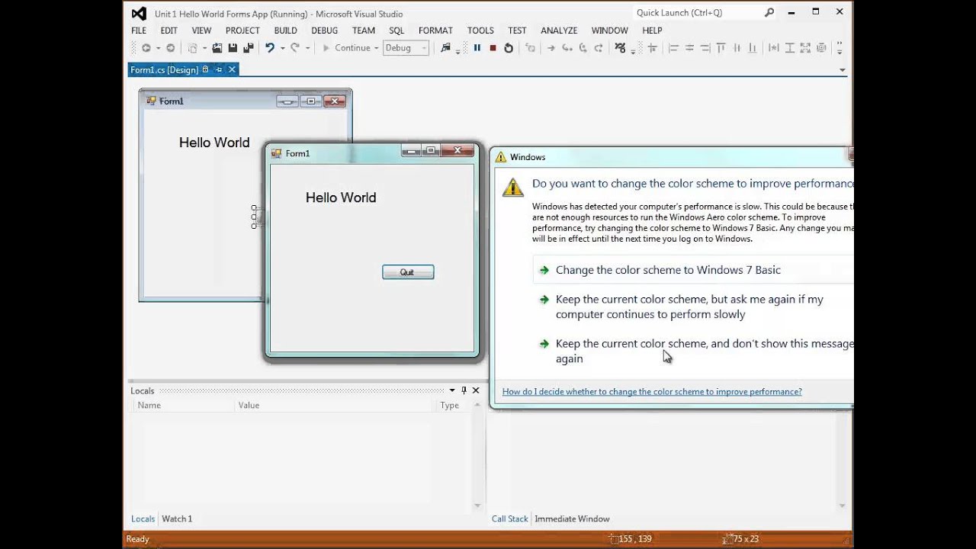The image size is (976, 549).
Task: Click the Redo arrow in the toolbar
Action: pyautogui.click(x=294, y=48)
